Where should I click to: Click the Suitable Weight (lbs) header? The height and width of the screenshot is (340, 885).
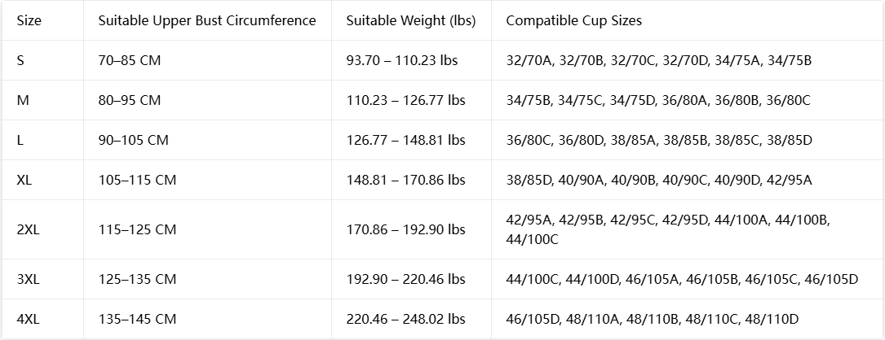pos(411,21)
